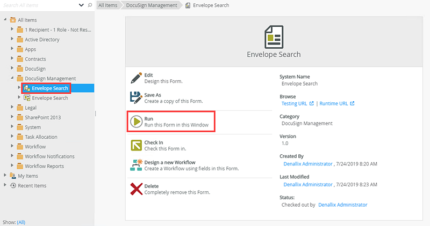Click the Envelope Search breadcrumb
This screenshot has height=226, width=430.
point(211,5)
